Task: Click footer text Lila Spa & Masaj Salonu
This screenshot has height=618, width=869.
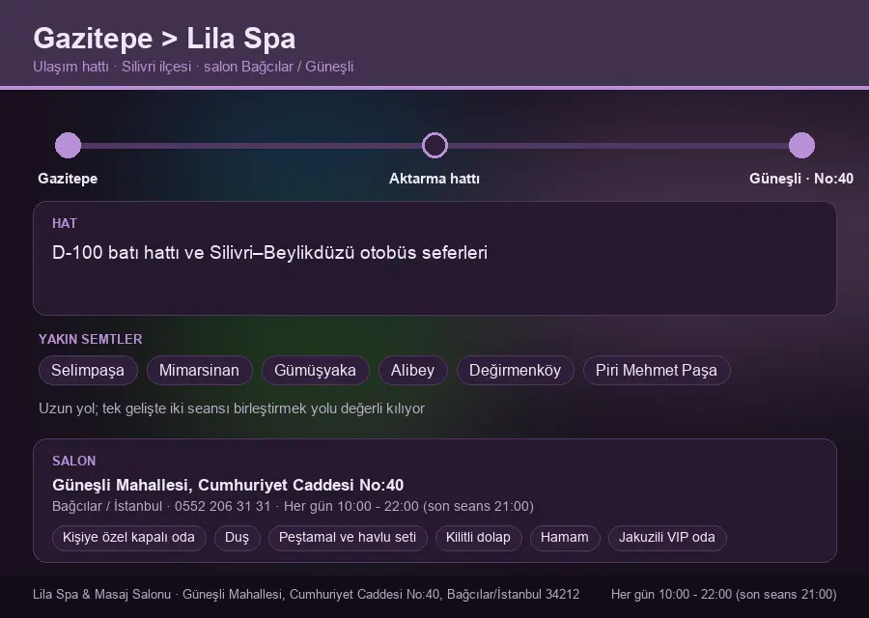Action: 101,595
